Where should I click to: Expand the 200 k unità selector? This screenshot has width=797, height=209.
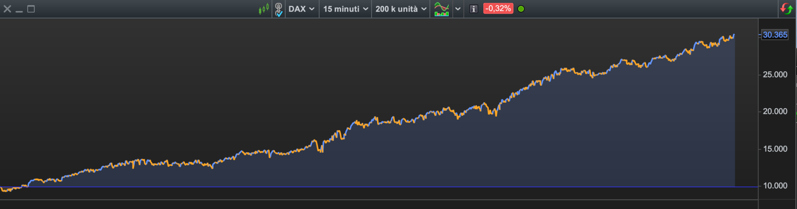pyautogui.click(x=400, y=9)
